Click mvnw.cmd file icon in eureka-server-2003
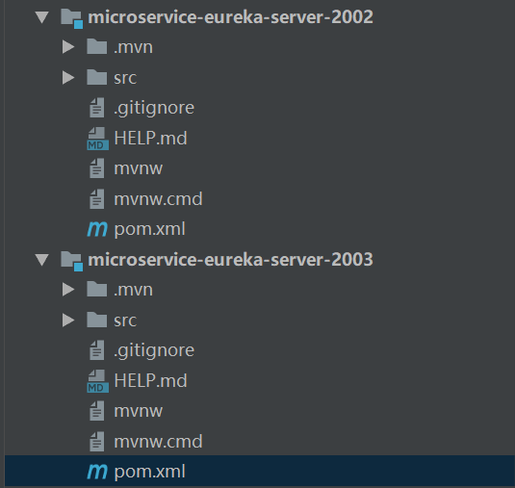Image resolution: width=515 pixels, height=488 pixels. coord(97,442)
